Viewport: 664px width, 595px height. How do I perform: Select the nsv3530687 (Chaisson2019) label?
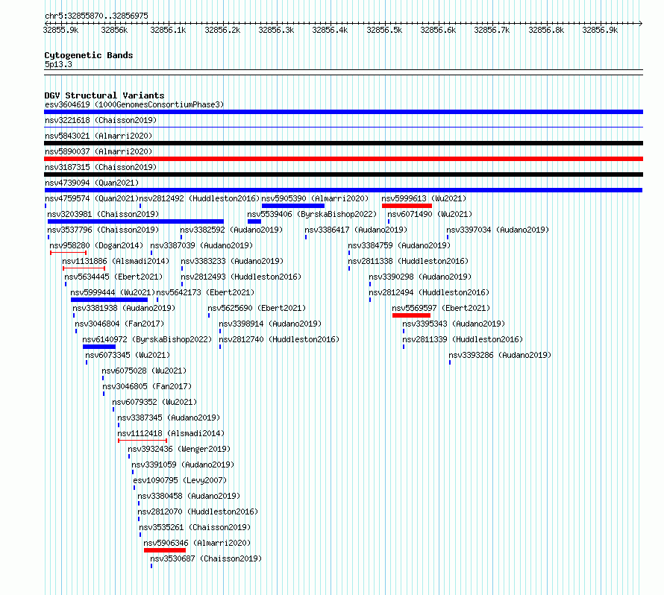coord(206,558)
